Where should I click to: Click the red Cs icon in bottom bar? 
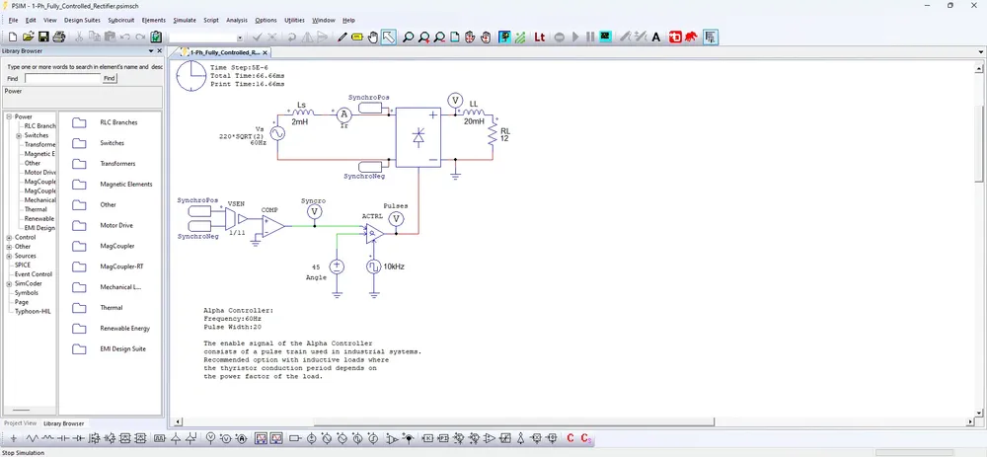pyautogui.click(x=585, y=438)
